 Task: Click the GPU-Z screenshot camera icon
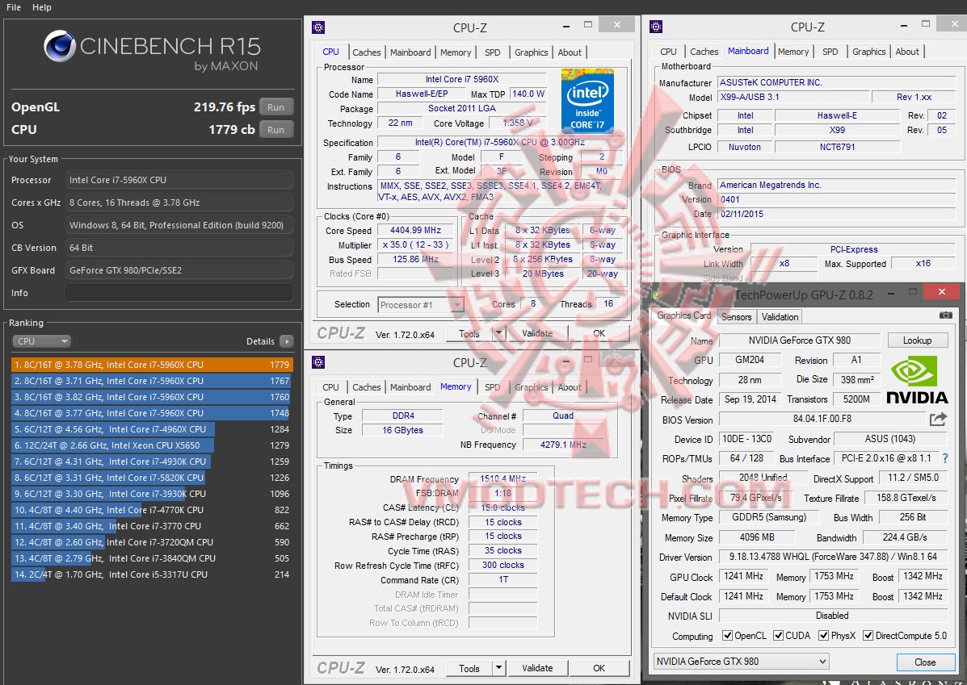[x=945, y=315]
